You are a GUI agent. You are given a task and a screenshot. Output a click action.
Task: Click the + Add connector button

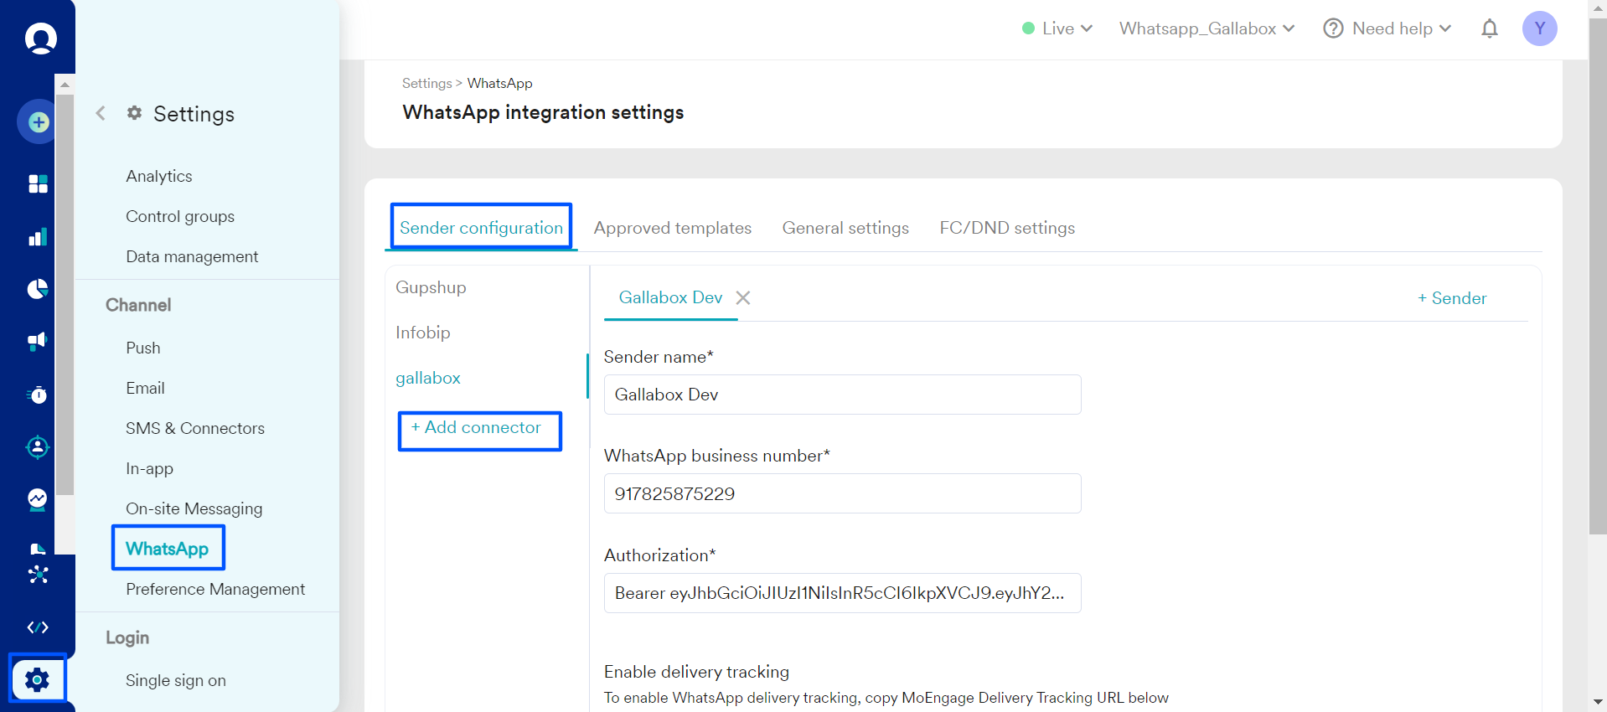(x=479, y=429)
